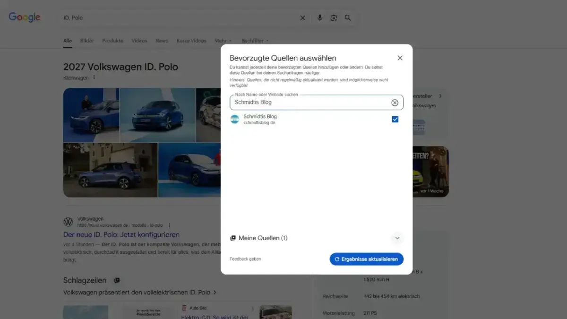Click the Volkswagen site logo icon
Screen dimensions: 567x319
68,222
